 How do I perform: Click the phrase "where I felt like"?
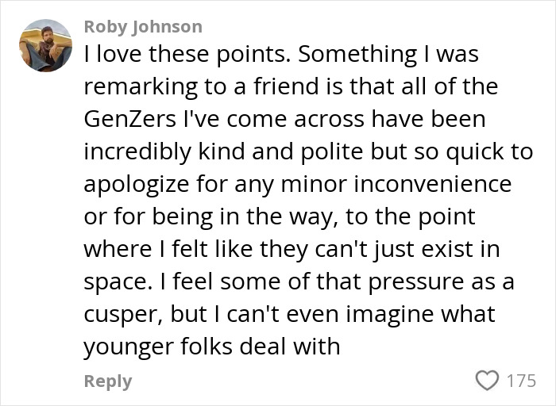(x=168, y=249)
